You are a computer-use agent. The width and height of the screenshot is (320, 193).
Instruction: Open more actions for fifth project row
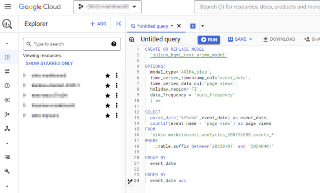click(x=117, y=116)
